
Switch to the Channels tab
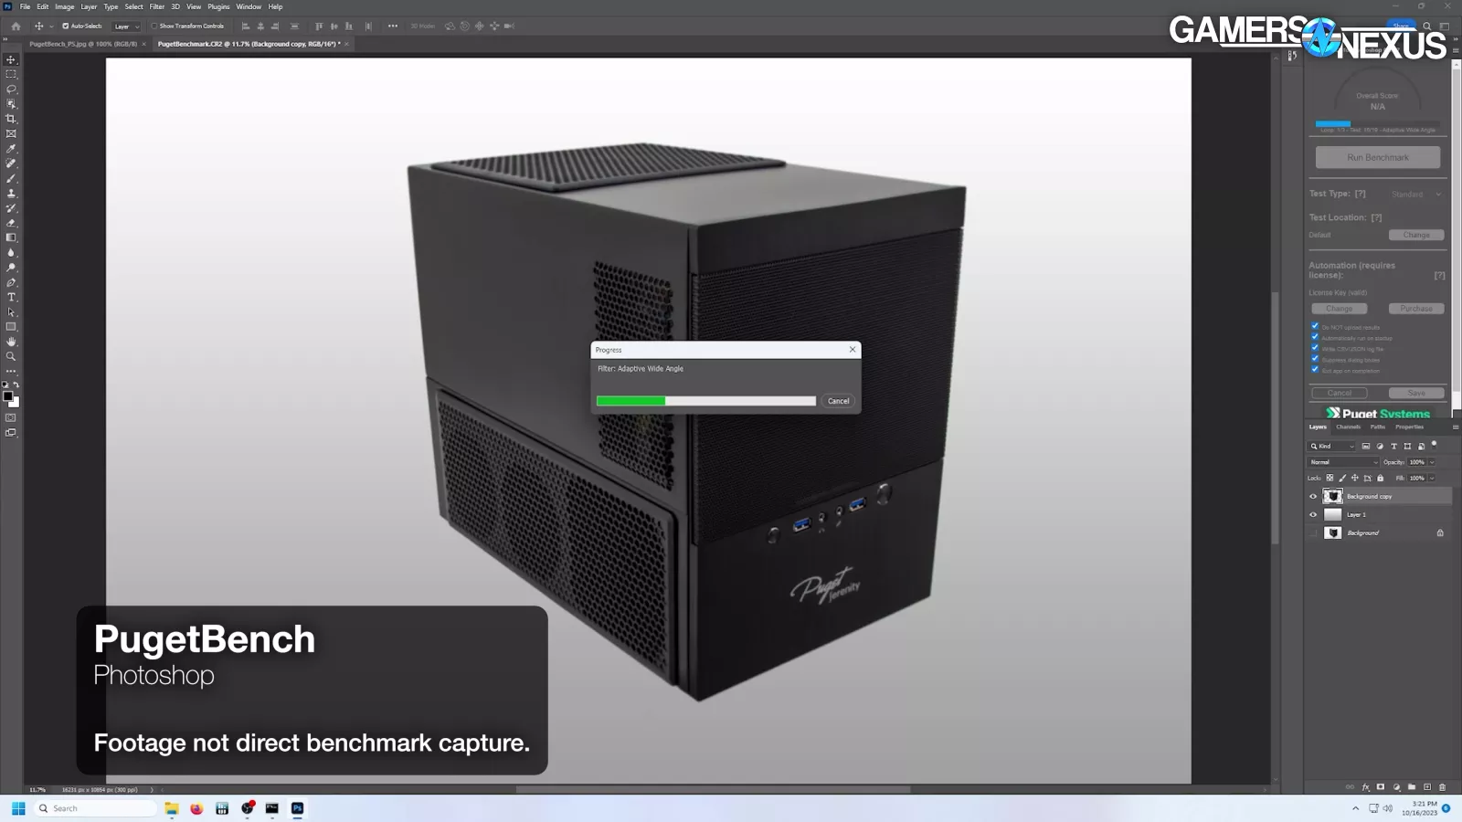click(1348, 427)
